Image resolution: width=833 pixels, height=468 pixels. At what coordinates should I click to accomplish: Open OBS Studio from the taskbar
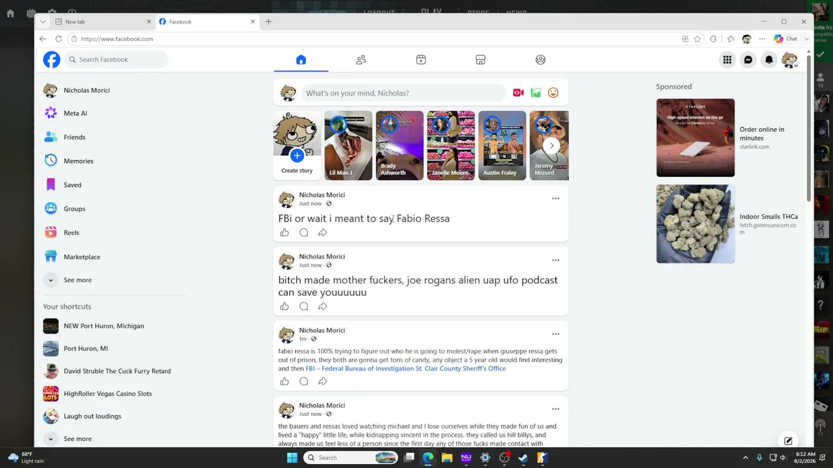click(504, 458)
